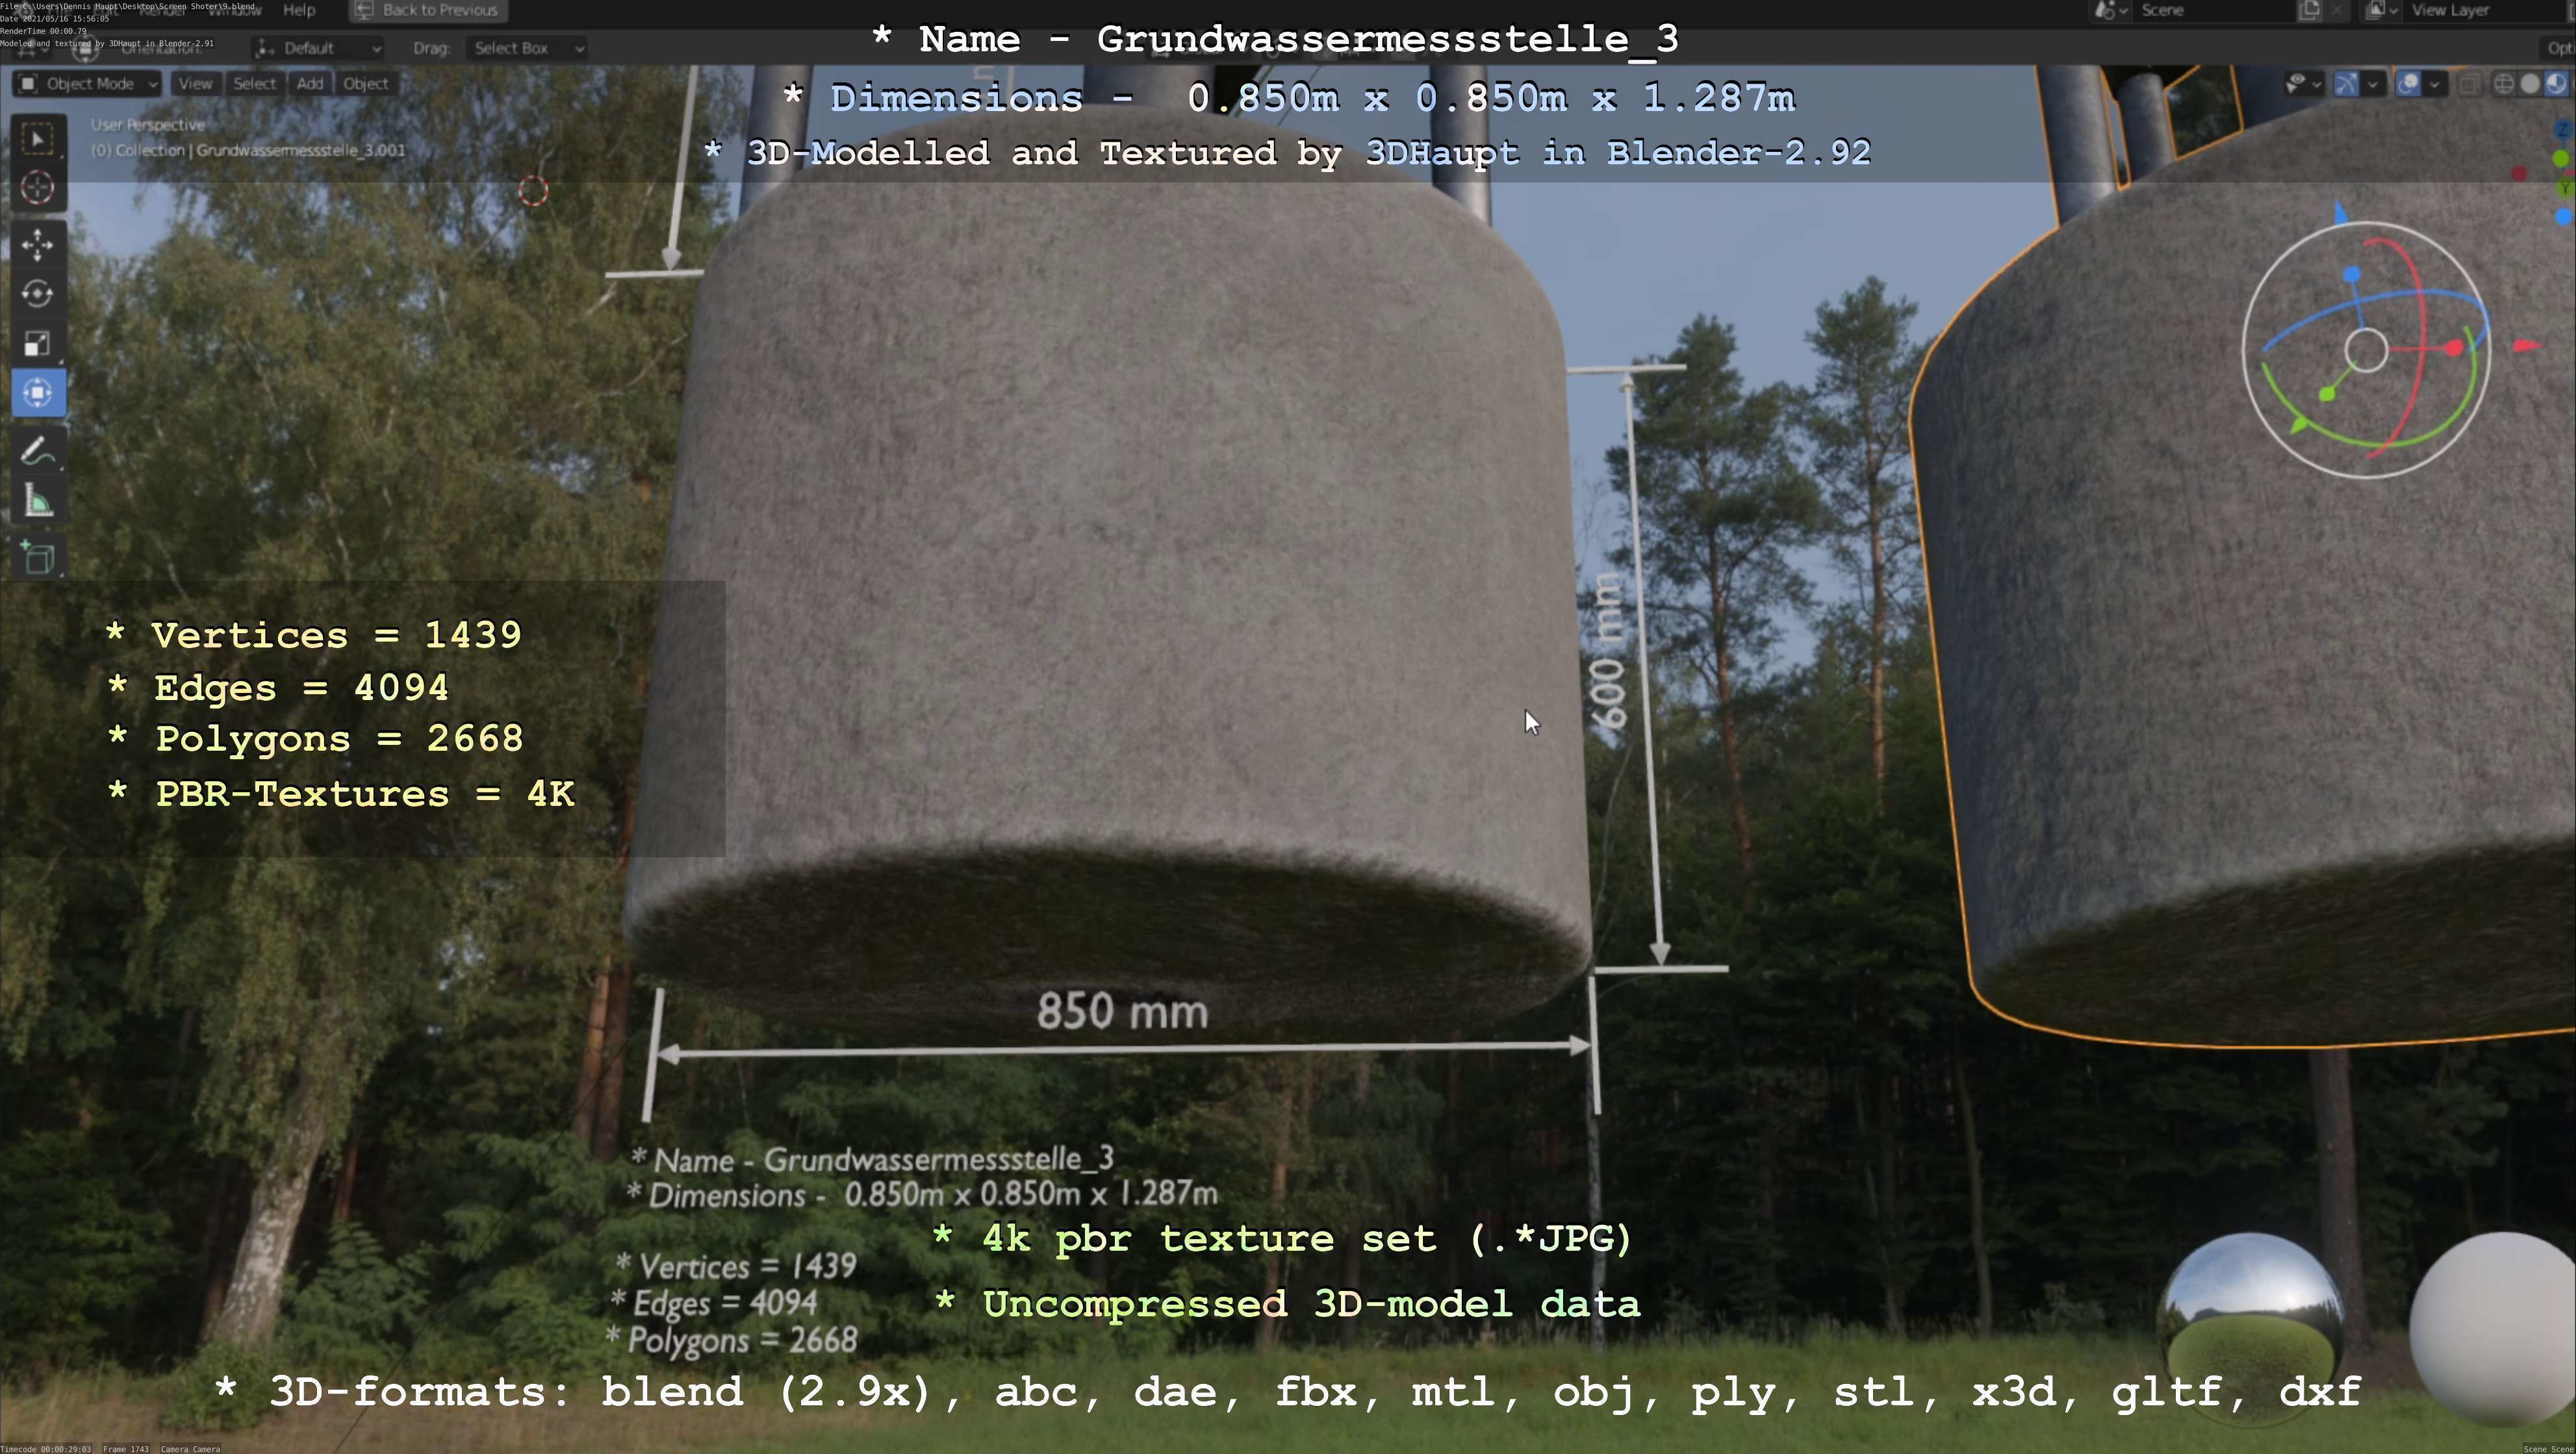Select the Rotate tool

[37, 294]
